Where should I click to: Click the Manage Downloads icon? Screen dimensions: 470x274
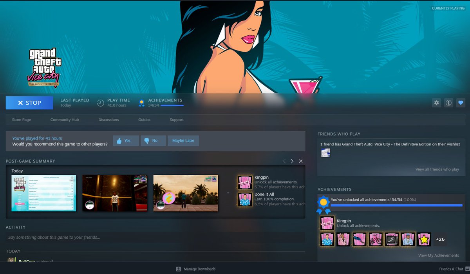point(178,269)
